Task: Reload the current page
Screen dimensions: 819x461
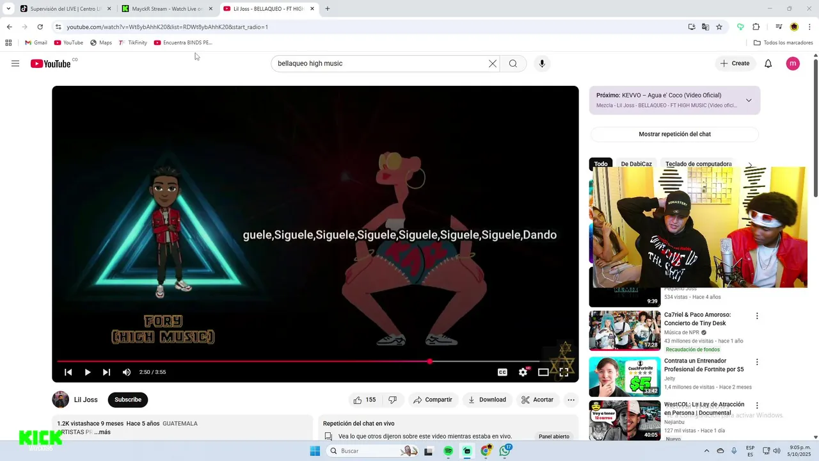Action: click(40, 27)
